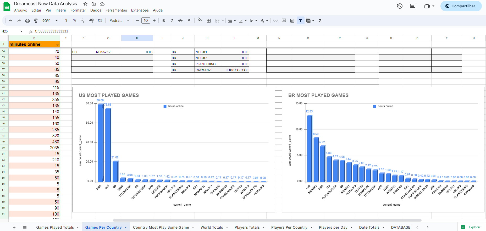Open Formatar menu
Viewport: 486px width, 231px height.
tap(78, 10)
